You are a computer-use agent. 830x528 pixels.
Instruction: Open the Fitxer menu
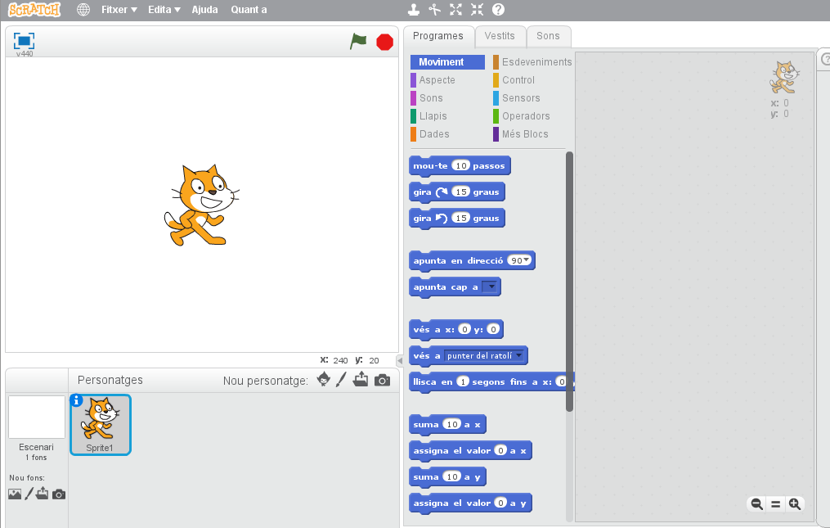119,10
